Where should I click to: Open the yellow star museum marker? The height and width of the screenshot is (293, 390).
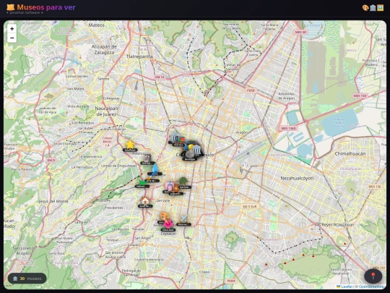[x=130, y=145]
